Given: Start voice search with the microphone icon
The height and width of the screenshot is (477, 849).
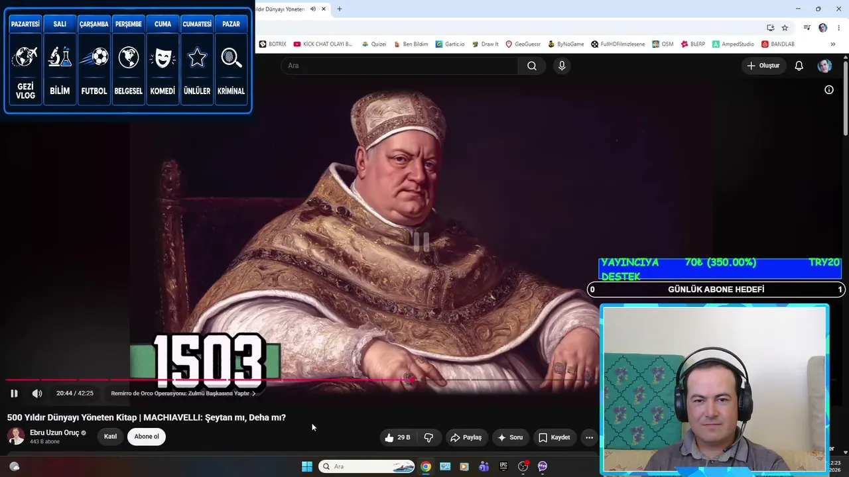Looking at the screenshot, I should click(562, 66).
